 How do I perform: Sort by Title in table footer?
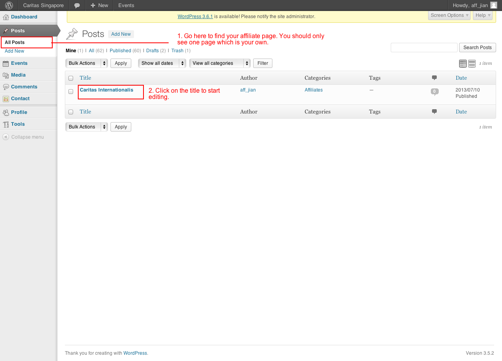pyautogui.click(x=85, y=112)
